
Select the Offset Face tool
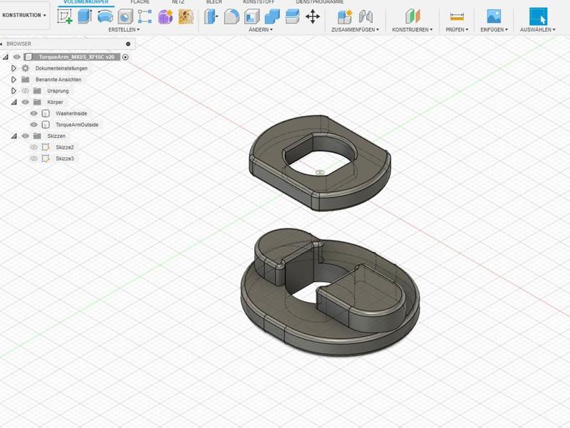[292, 16]
